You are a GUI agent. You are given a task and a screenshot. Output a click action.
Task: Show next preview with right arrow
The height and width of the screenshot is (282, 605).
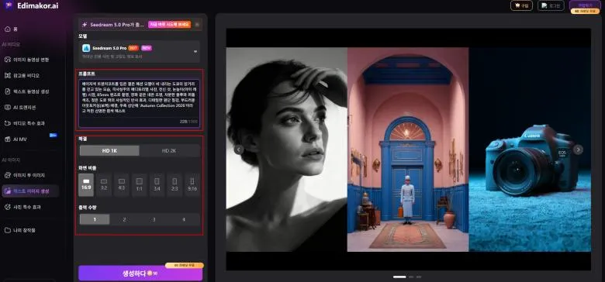tap(578, 150)
